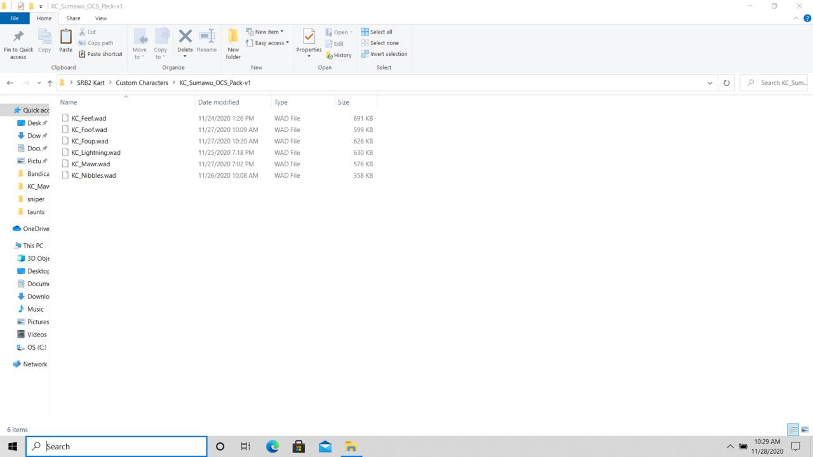The height and width of the screenshot is (457, 813).
Task: Open the New item dropdown
Action: pos(265,32)
